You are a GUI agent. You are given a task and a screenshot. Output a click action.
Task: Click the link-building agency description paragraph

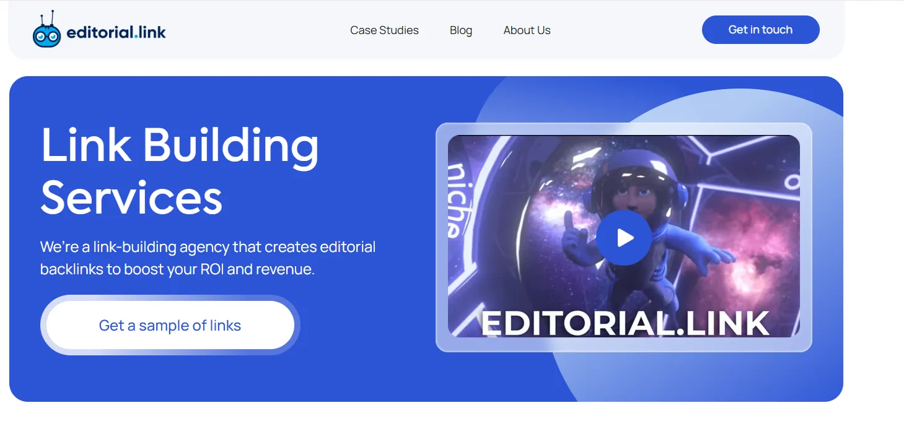(208, 258)
